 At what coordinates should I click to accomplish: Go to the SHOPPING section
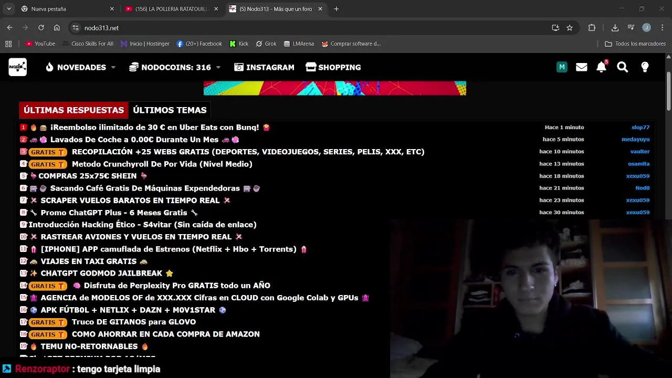[x=333, y=67]
